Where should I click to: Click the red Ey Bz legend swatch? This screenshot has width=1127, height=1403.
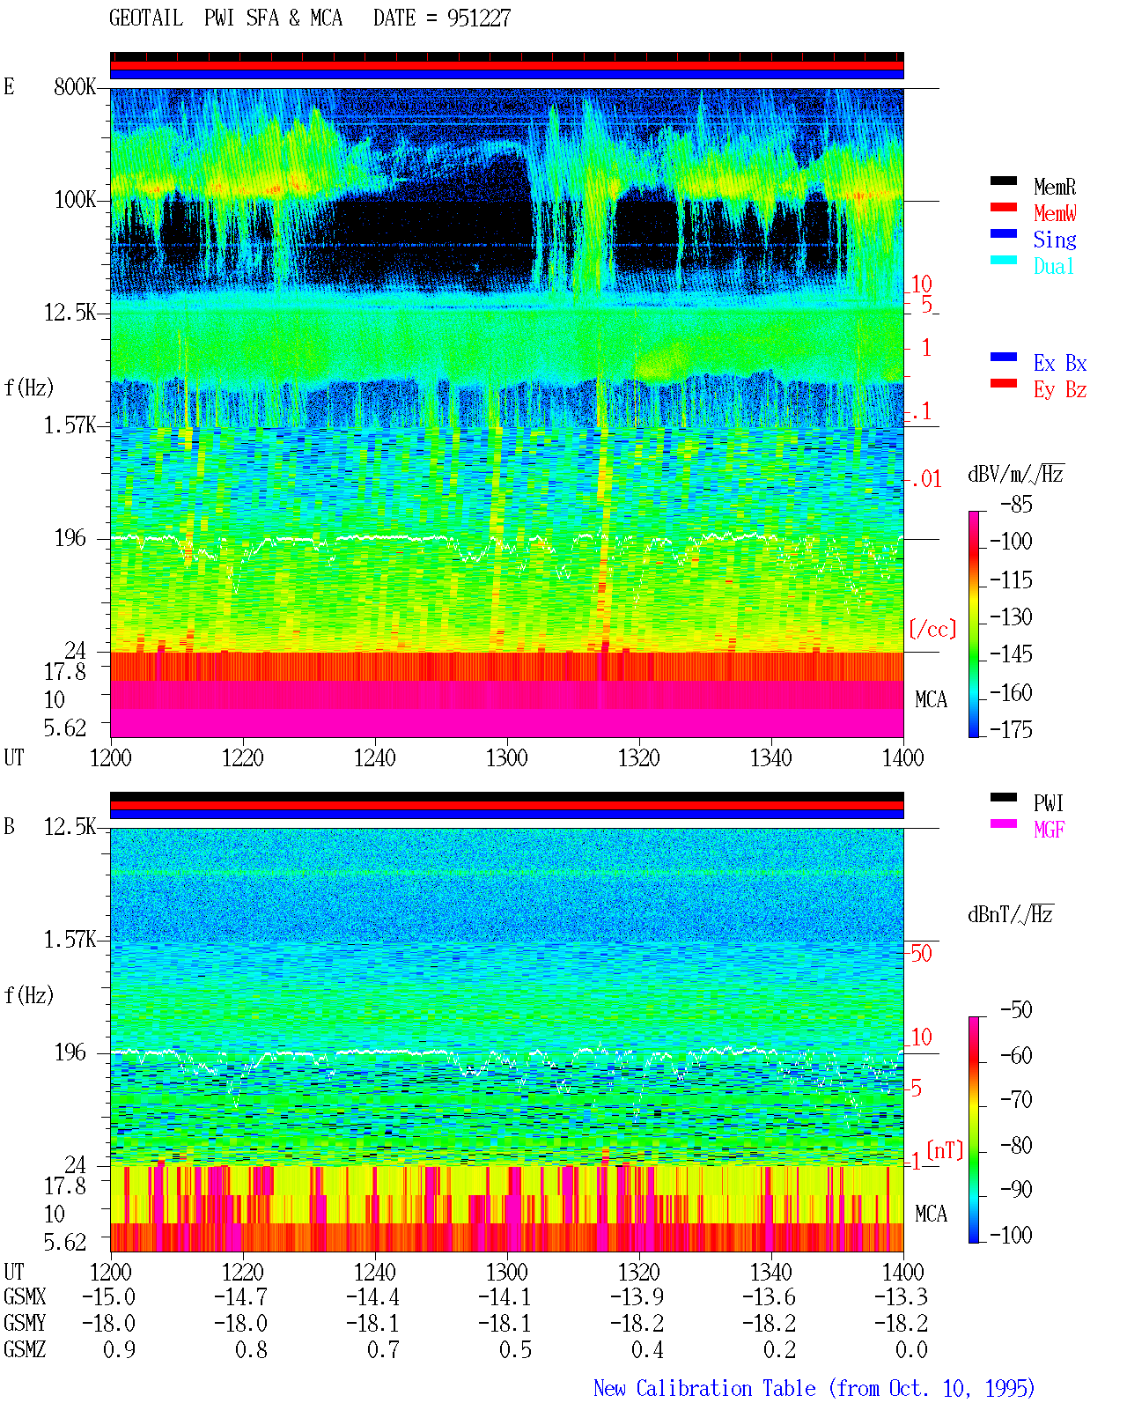coord(1004,383)
